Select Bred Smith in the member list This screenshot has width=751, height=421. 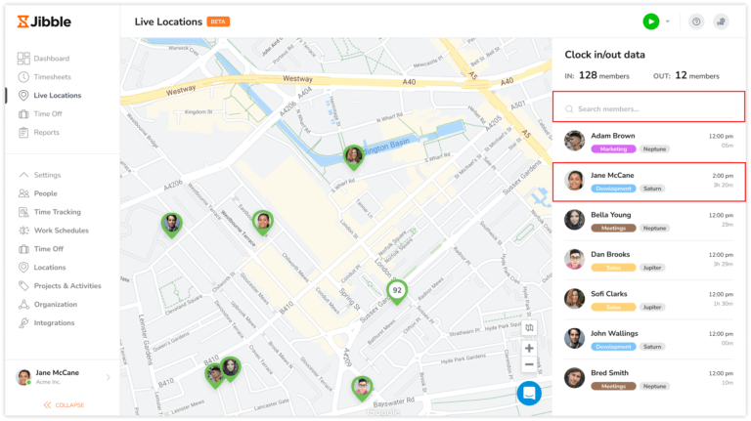649,379
